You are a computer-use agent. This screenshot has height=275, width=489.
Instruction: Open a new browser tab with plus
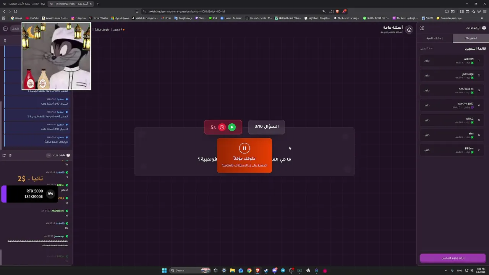(x=97, y=4)
